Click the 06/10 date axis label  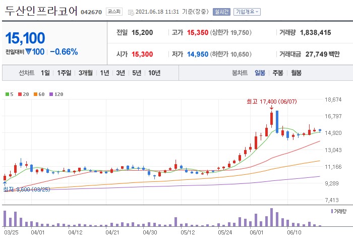tap(294, 232)
